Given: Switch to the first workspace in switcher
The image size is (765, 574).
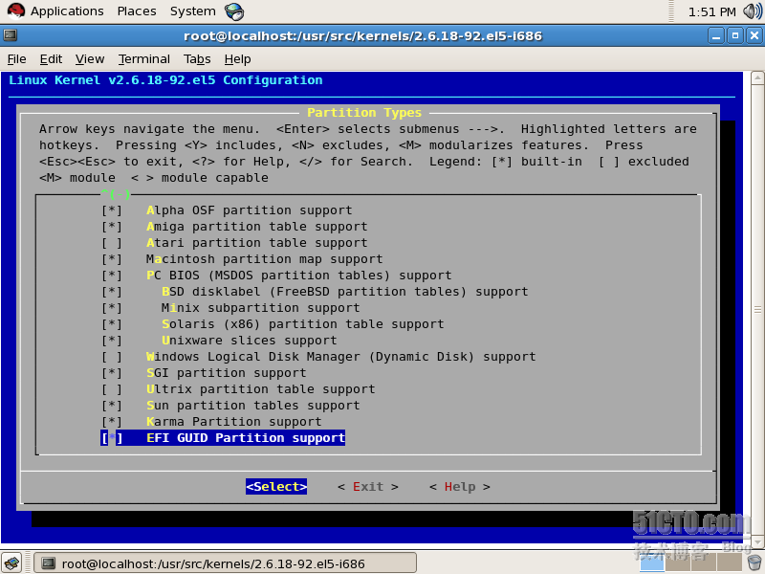Looking at the screenshot, I should pyautogui.click(x=652, y=563).
